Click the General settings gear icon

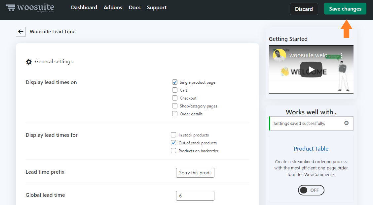tap(29, 62)
